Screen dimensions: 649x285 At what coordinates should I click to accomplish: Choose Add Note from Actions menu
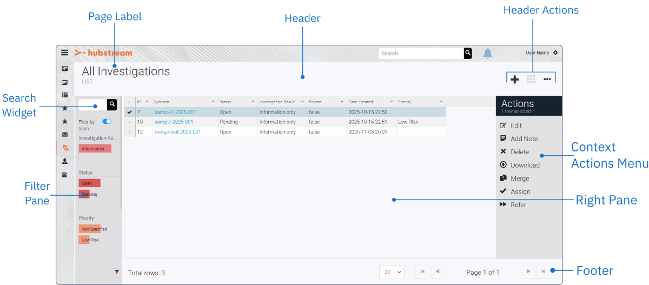click(x=524, y=139)
